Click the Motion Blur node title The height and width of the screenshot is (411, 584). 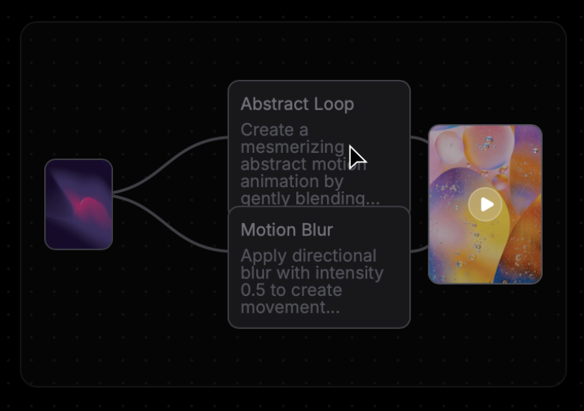pos(286,230)
